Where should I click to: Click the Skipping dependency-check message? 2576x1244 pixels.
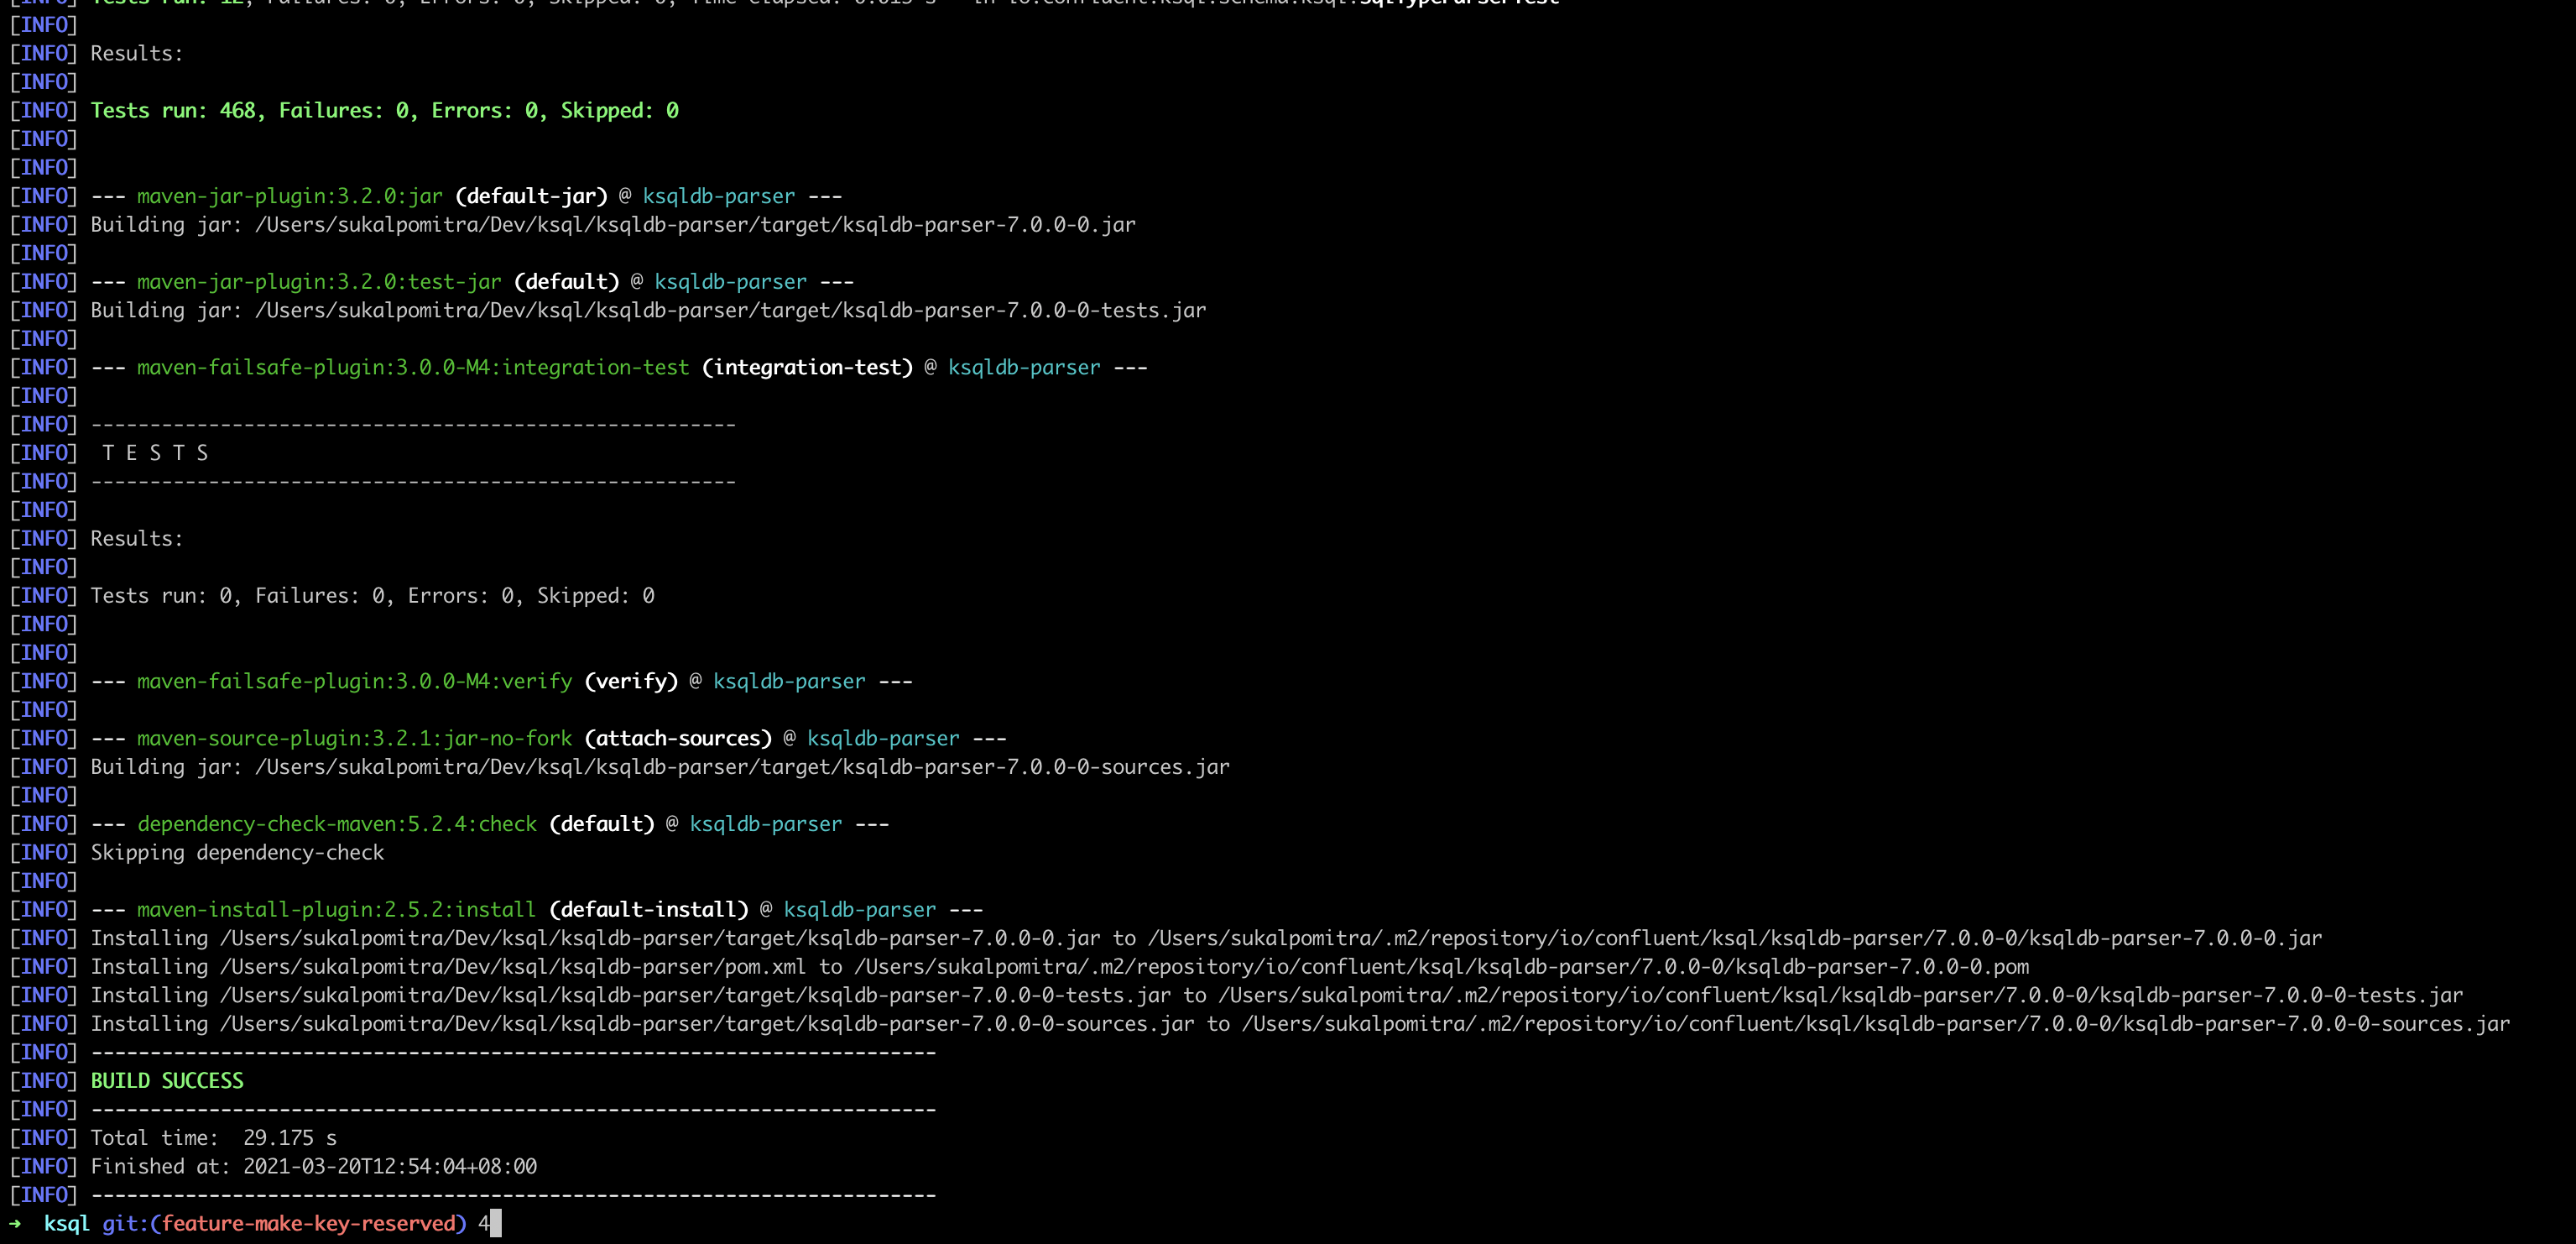pos(236,852)
